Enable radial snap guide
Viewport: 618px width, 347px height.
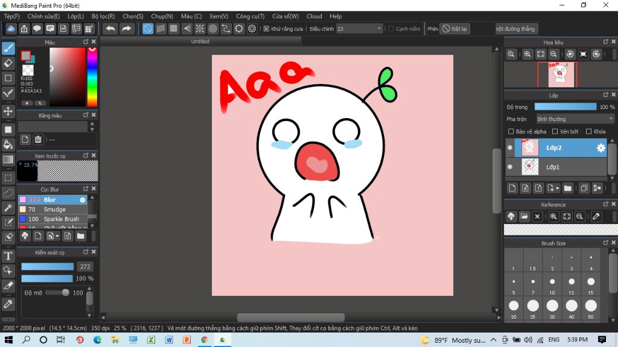[x=200, y=29]
